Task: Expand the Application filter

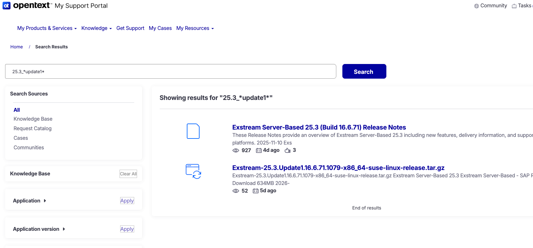Action: 30,201
